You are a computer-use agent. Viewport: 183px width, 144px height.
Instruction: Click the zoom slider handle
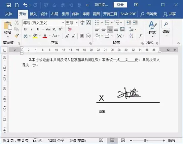(145, 140)
